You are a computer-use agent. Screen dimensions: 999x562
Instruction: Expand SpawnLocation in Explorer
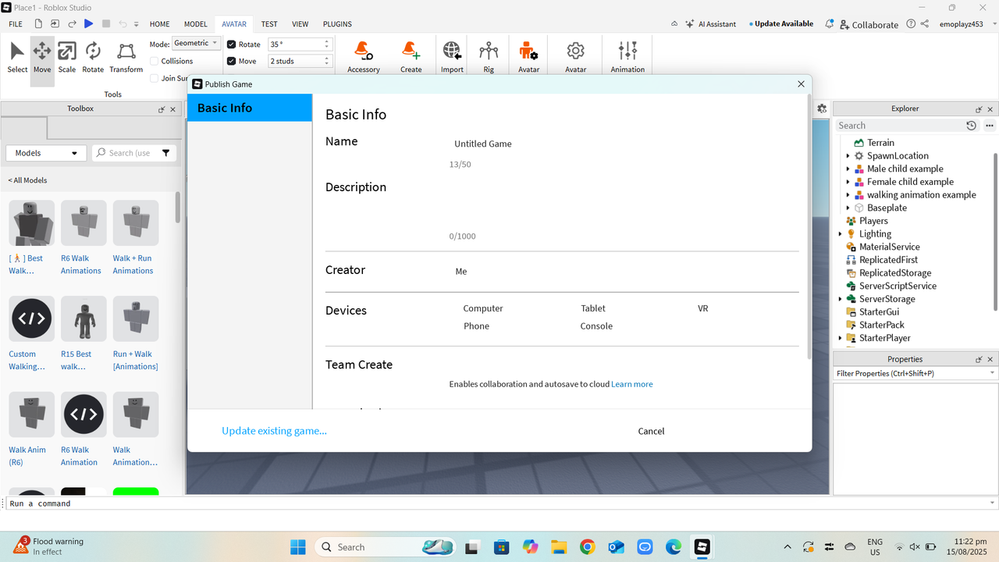(x=848, y=156)
